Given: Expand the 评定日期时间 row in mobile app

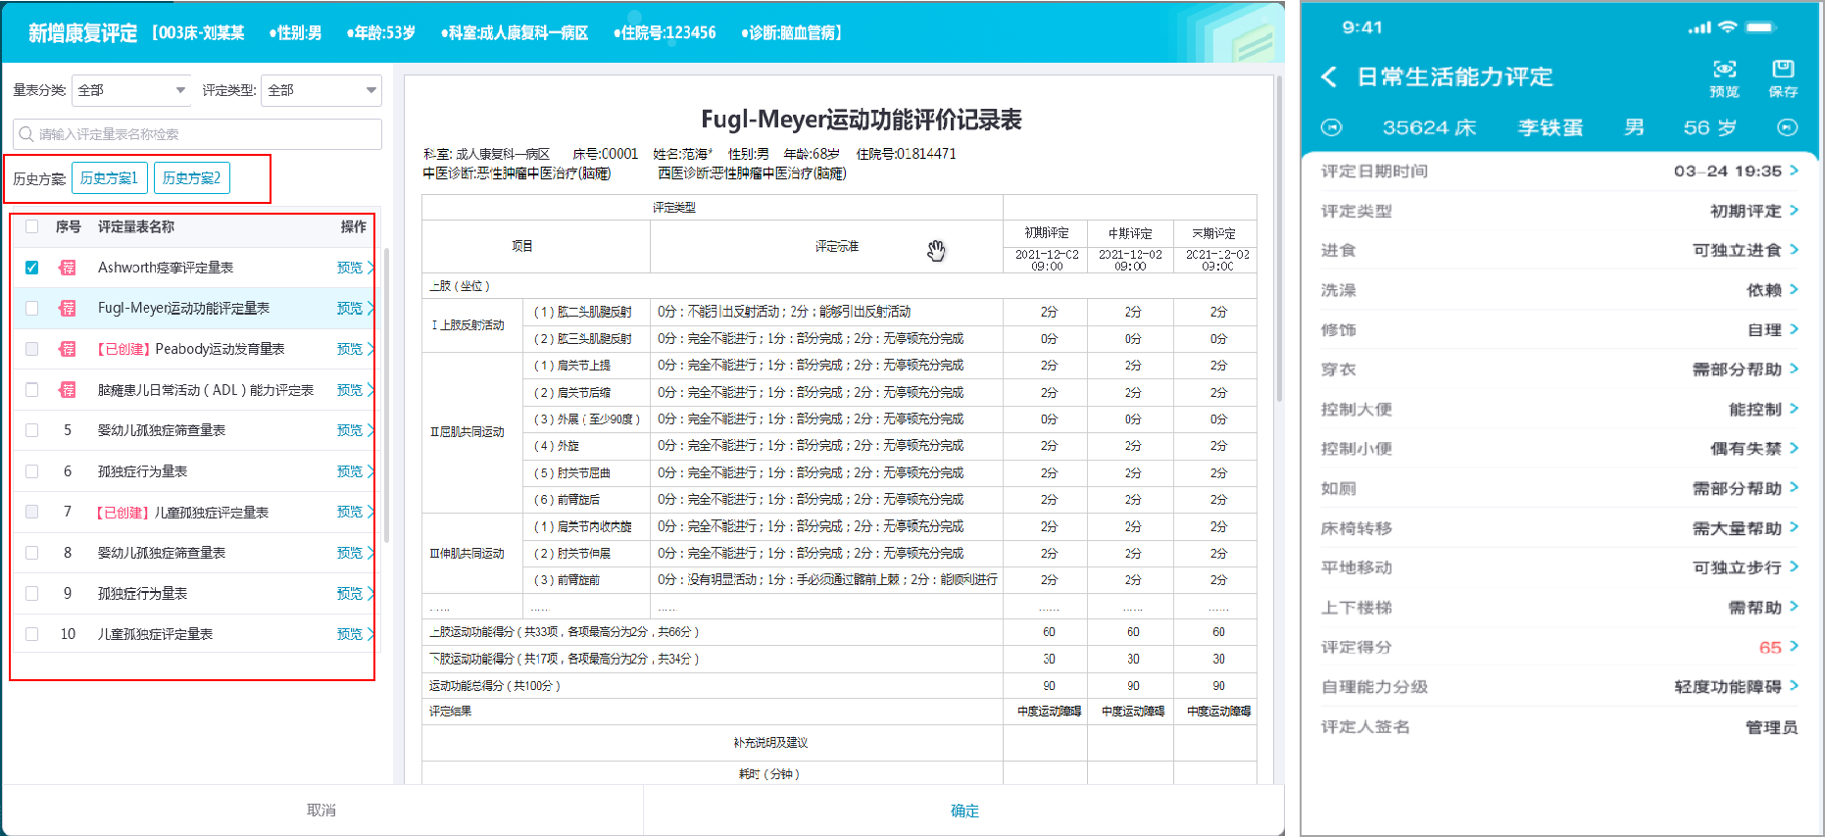Looking at the screenshot, I should [x=1559, y=172].
